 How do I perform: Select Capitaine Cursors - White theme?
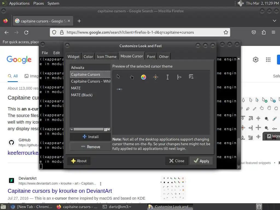90,81
